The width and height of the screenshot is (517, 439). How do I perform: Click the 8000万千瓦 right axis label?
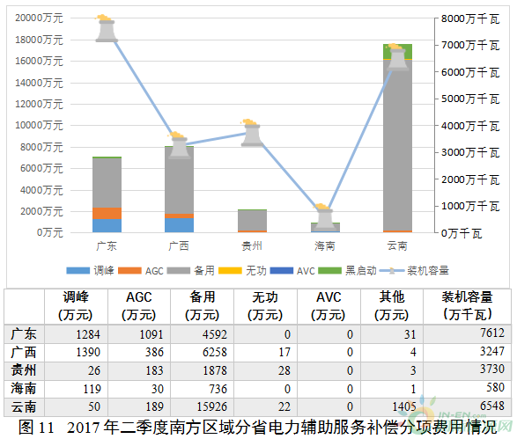tap(470, 18)
